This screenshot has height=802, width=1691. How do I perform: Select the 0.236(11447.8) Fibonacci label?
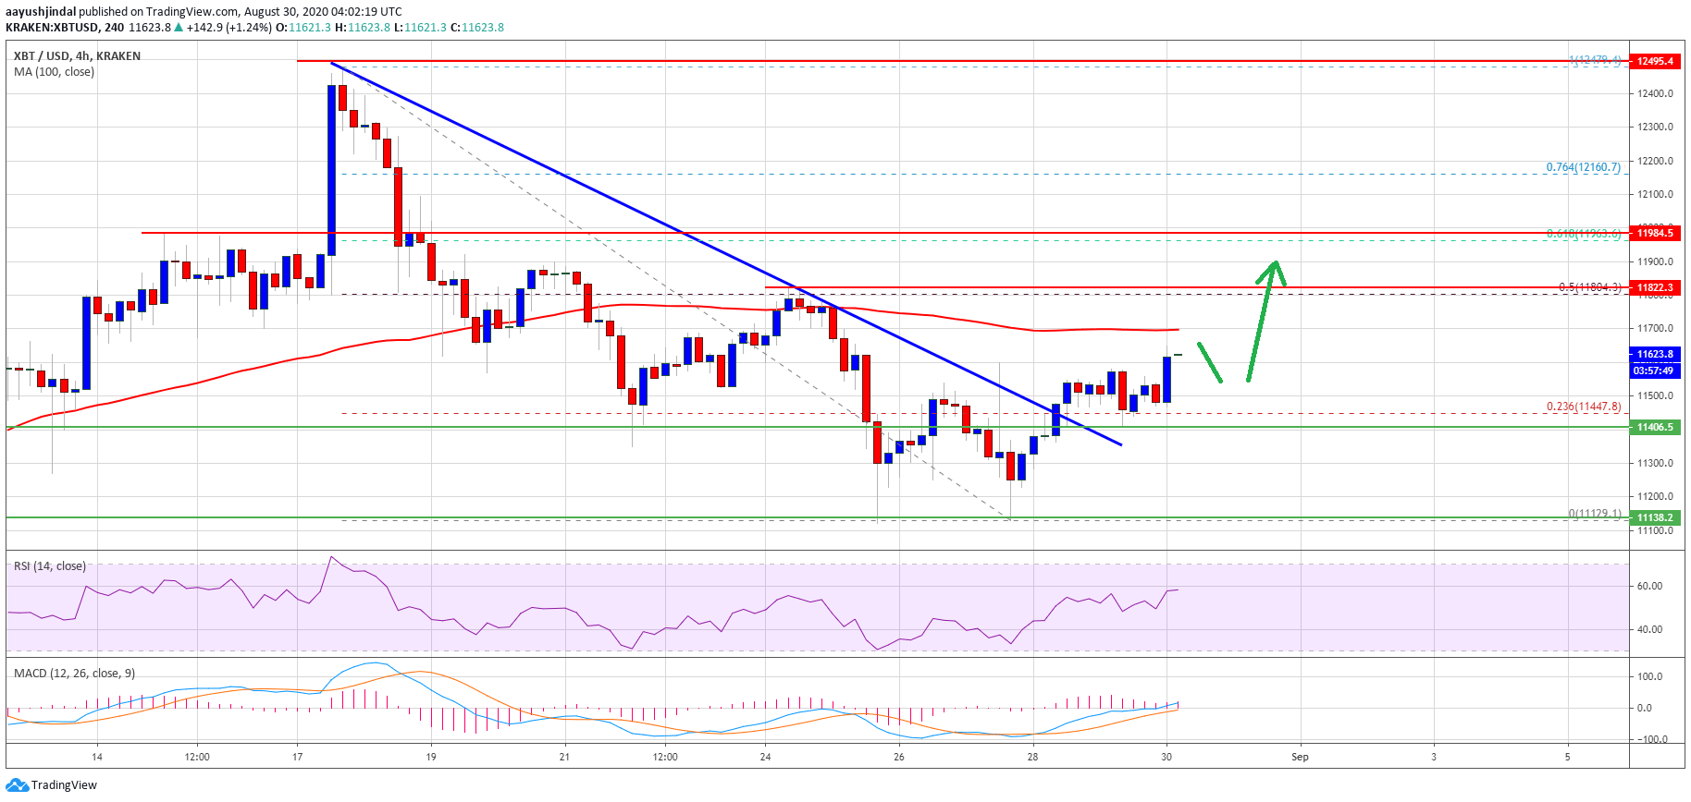[x=1584, y=407]
